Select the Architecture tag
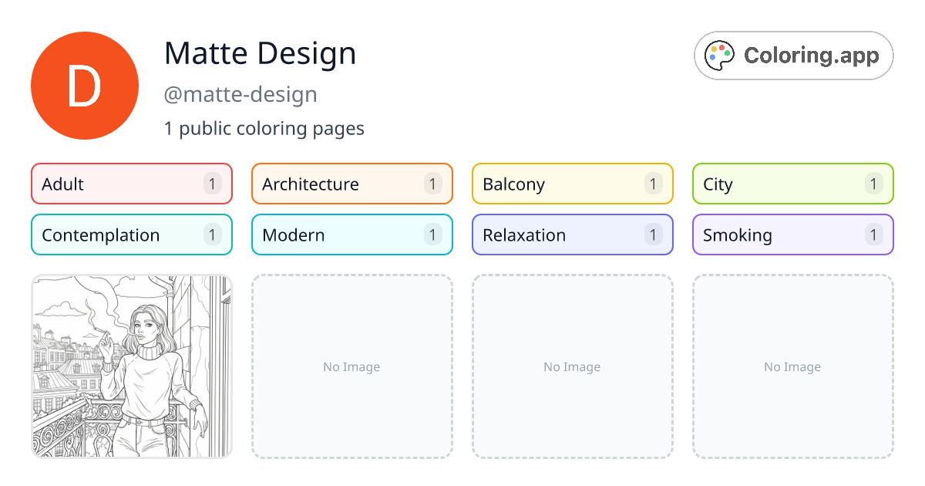This screenshot has height=486, width=925. [x=352, y=184]
